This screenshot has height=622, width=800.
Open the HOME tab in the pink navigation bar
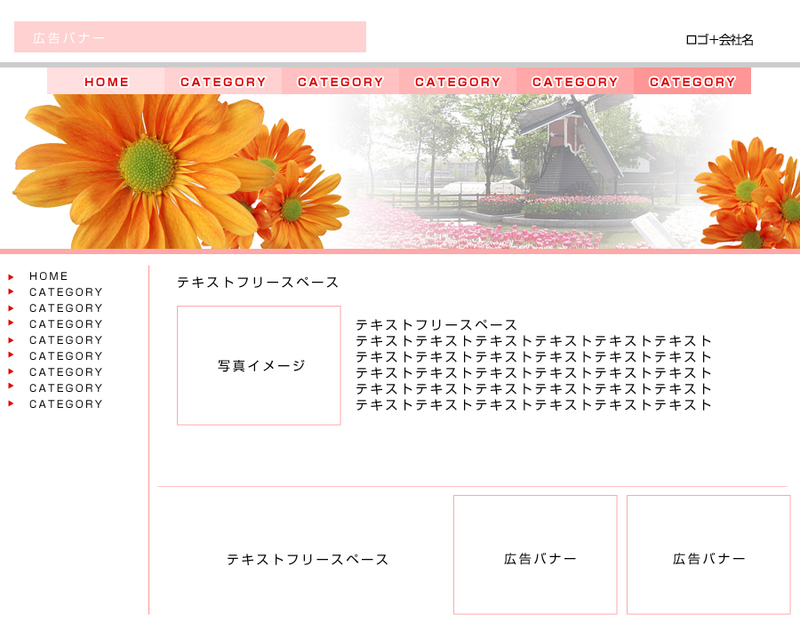[x=106, y=81]
